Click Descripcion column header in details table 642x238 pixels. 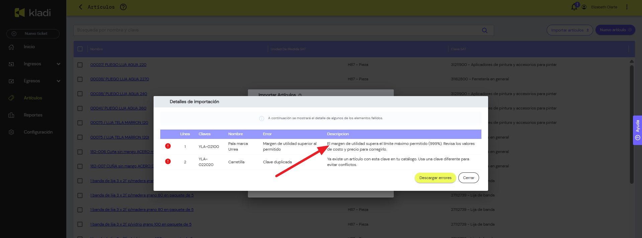pos(338,134)
